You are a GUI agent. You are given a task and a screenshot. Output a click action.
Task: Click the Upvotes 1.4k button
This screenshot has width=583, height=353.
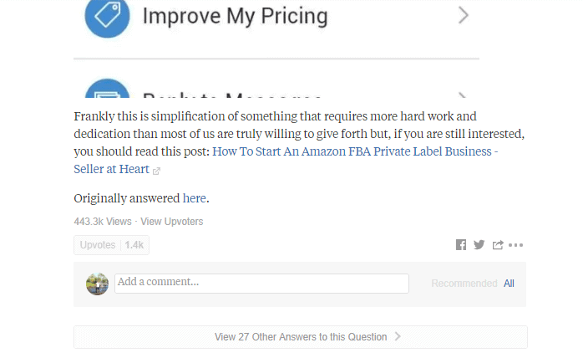coord(112,245)
